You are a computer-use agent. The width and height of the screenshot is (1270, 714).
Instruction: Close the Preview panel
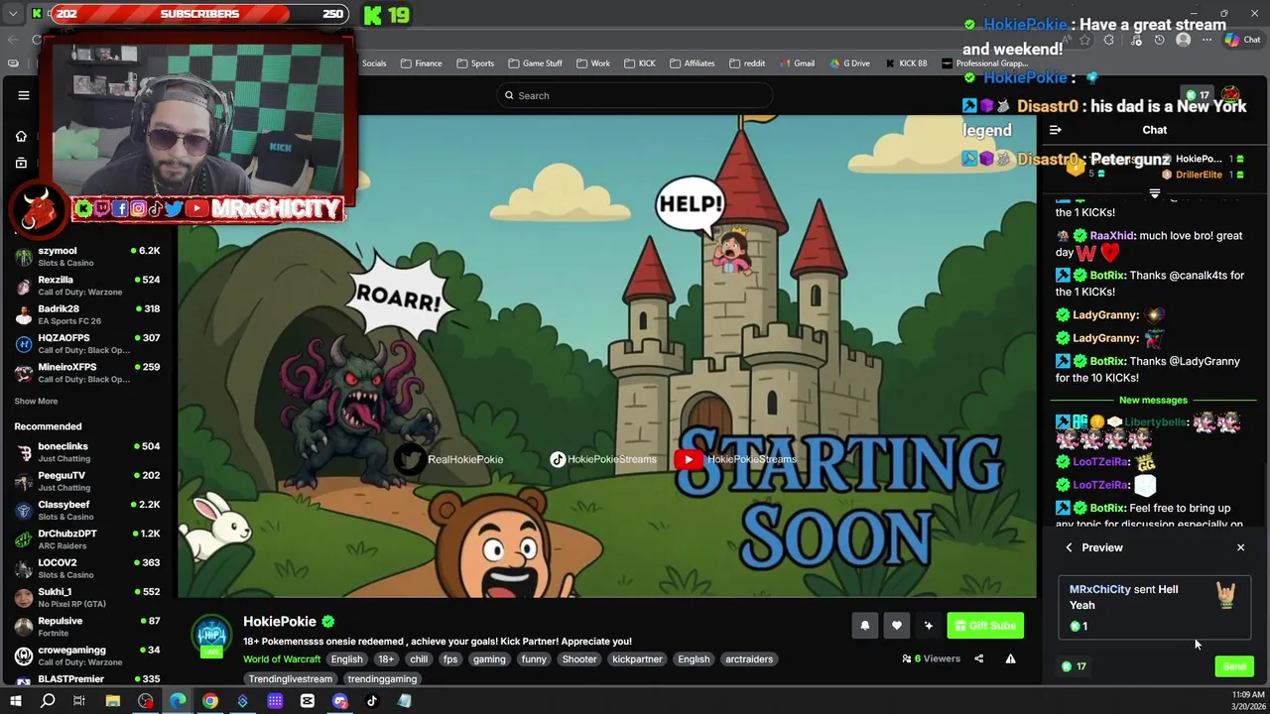tap(1240, 547)
